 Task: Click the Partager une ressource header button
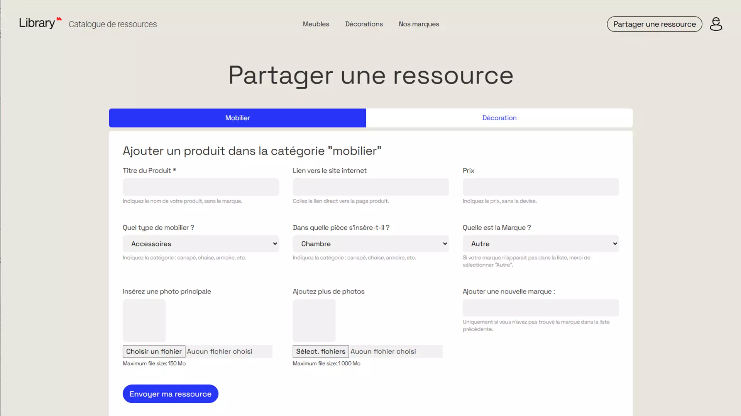[x=654, y=24]
